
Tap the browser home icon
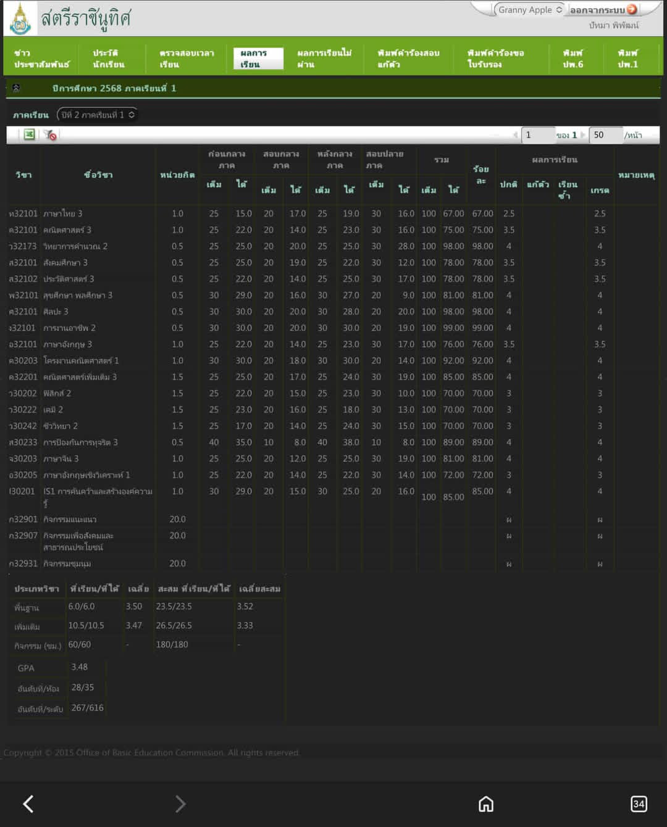point(486,804)
